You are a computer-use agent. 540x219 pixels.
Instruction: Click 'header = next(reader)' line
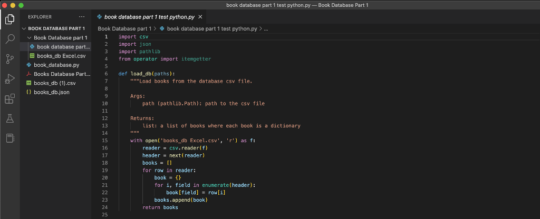[x=173, y=155]
